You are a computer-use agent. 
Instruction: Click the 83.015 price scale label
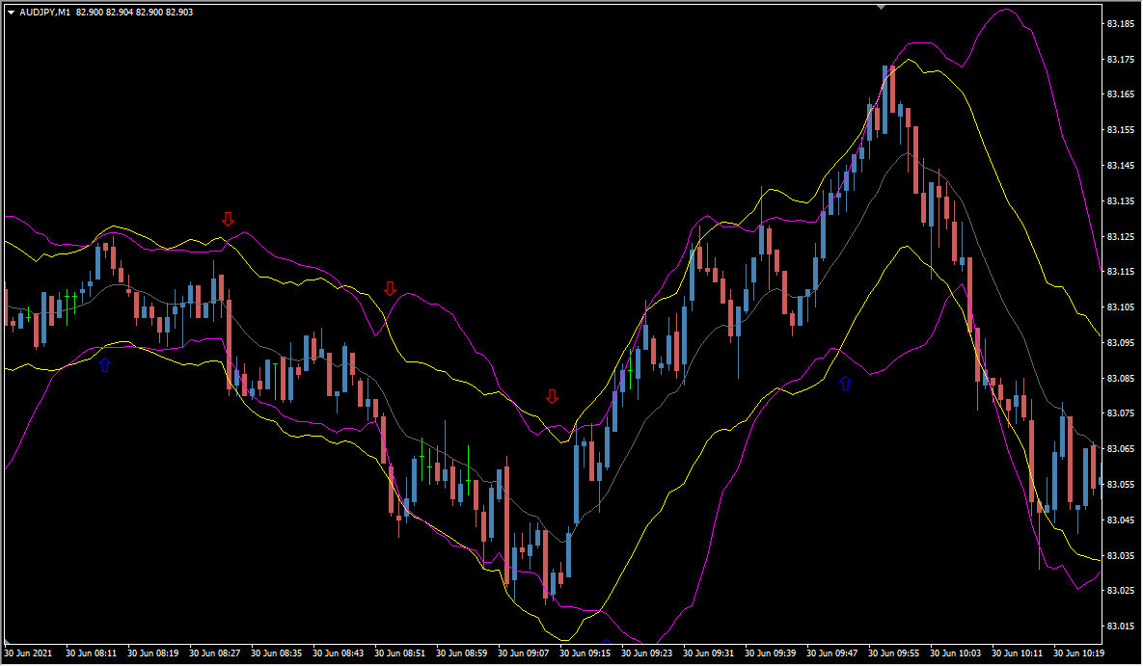(1121, 626)
